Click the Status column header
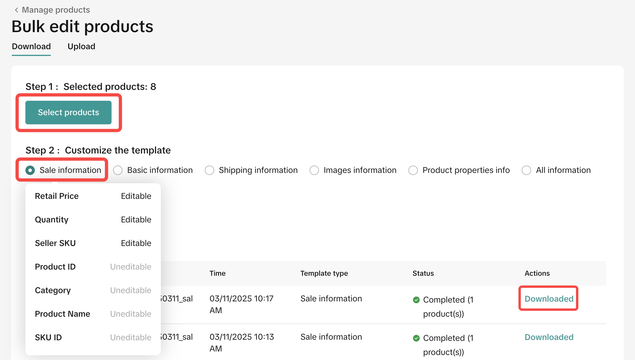The image size is (635, 360). (423, 273)
